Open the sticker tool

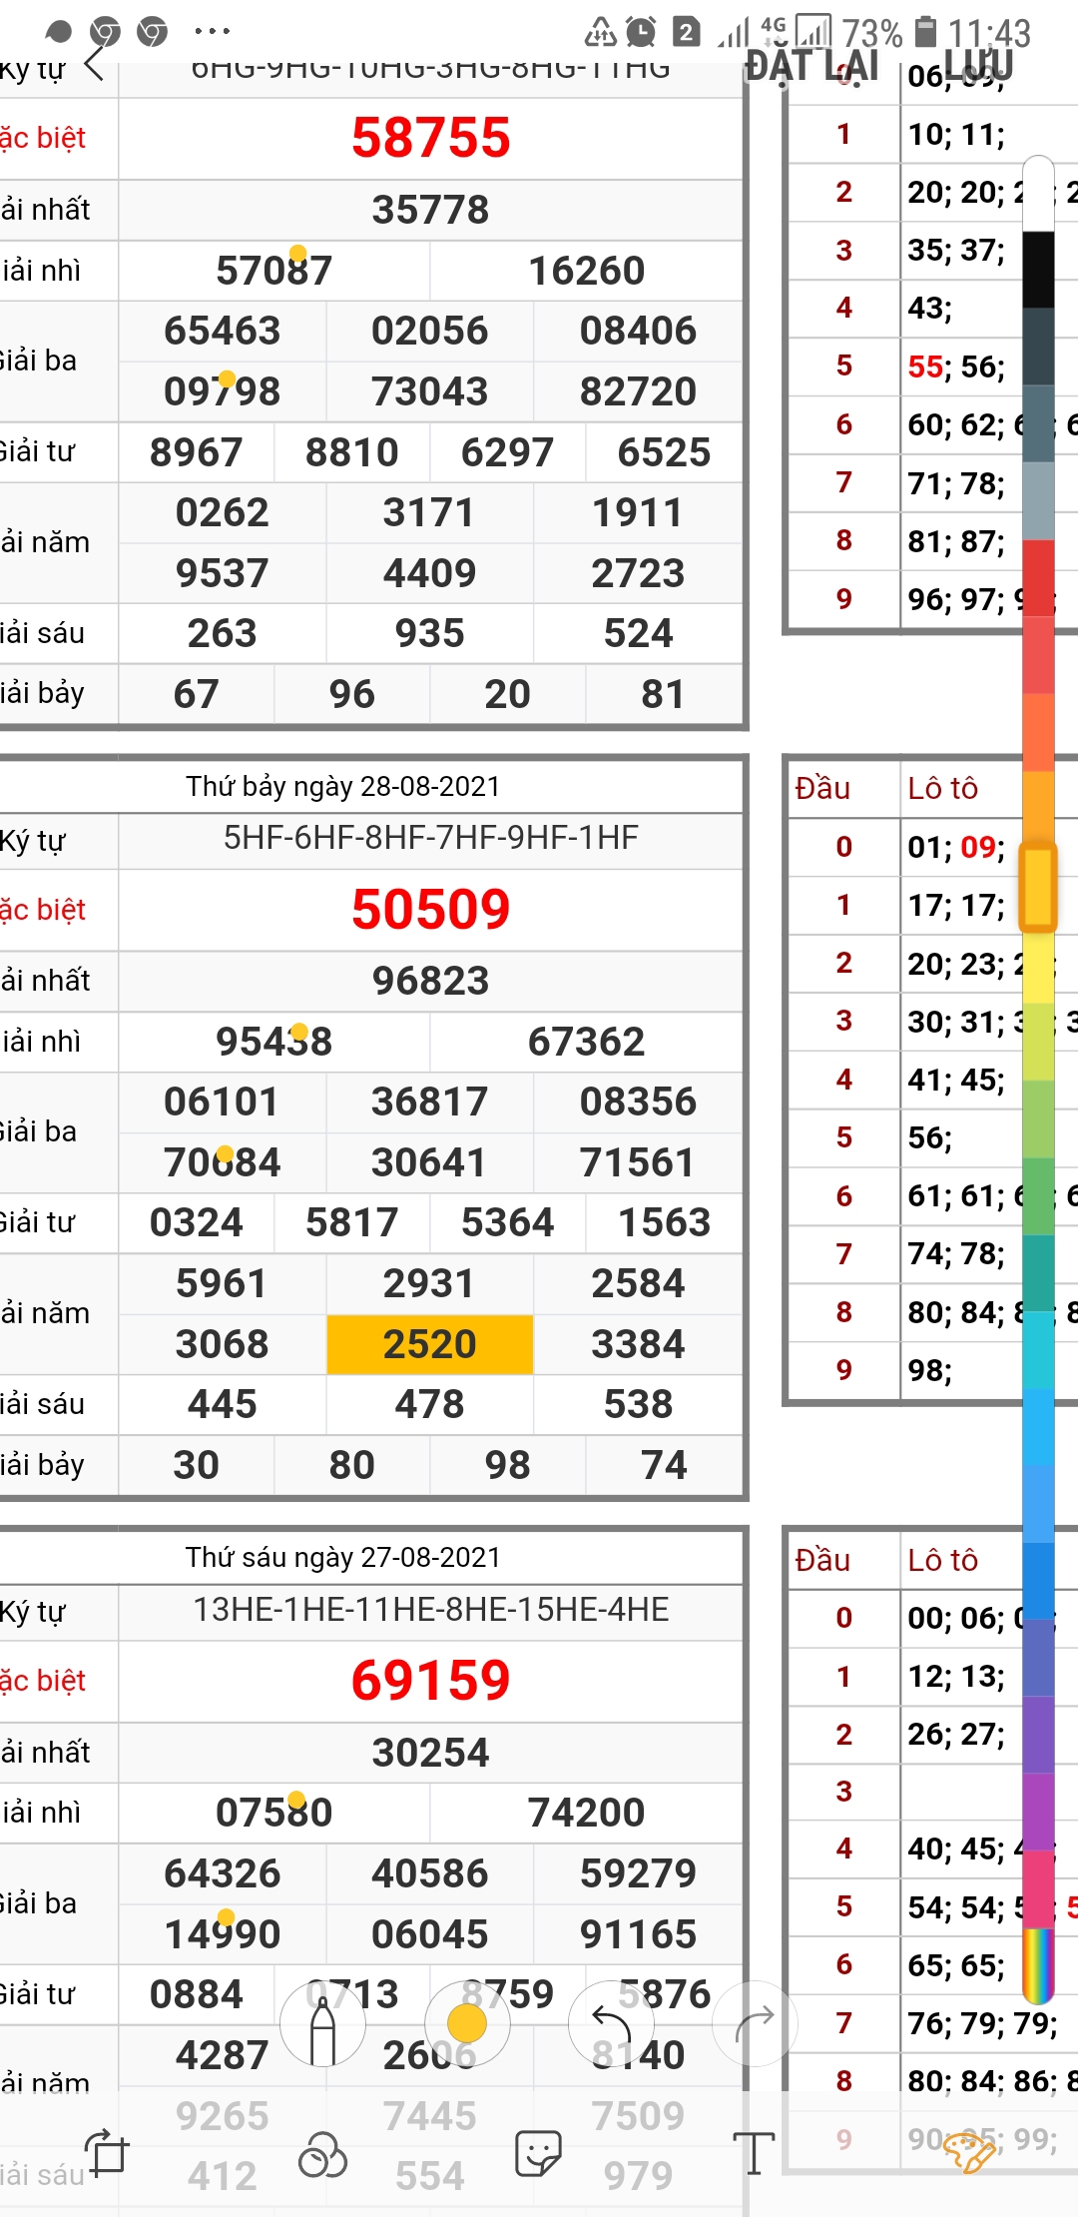coord(538,2153)
